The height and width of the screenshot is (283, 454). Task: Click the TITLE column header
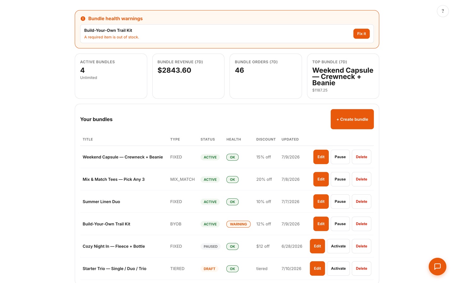click(88, 139)
